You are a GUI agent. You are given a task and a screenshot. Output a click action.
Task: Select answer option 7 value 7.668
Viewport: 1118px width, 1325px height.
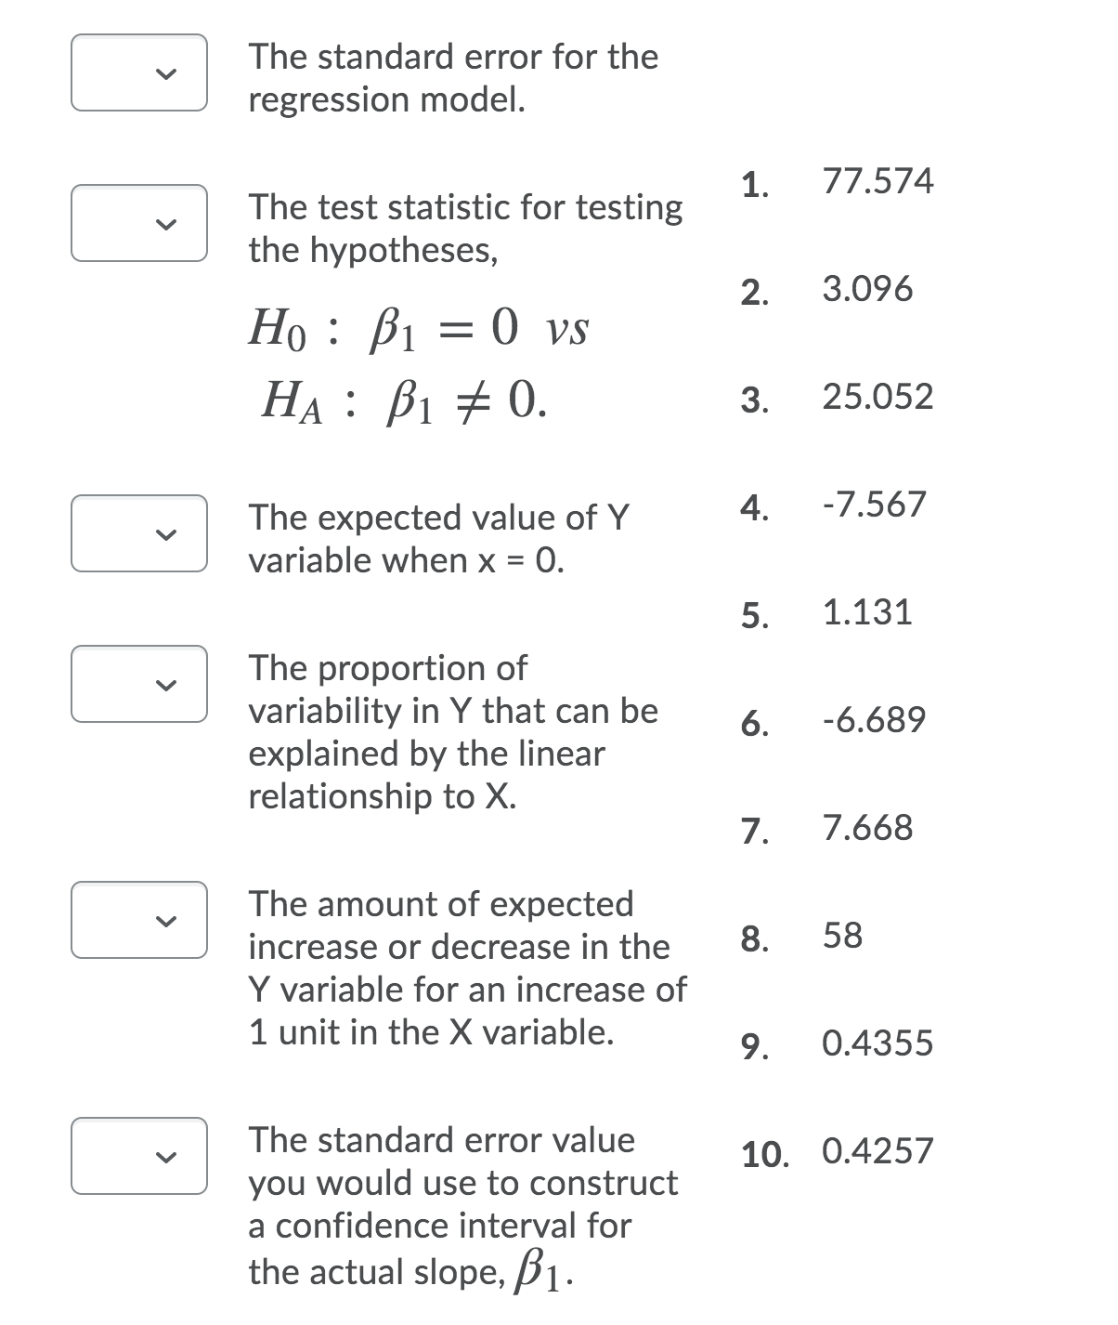tap(867, 828)
